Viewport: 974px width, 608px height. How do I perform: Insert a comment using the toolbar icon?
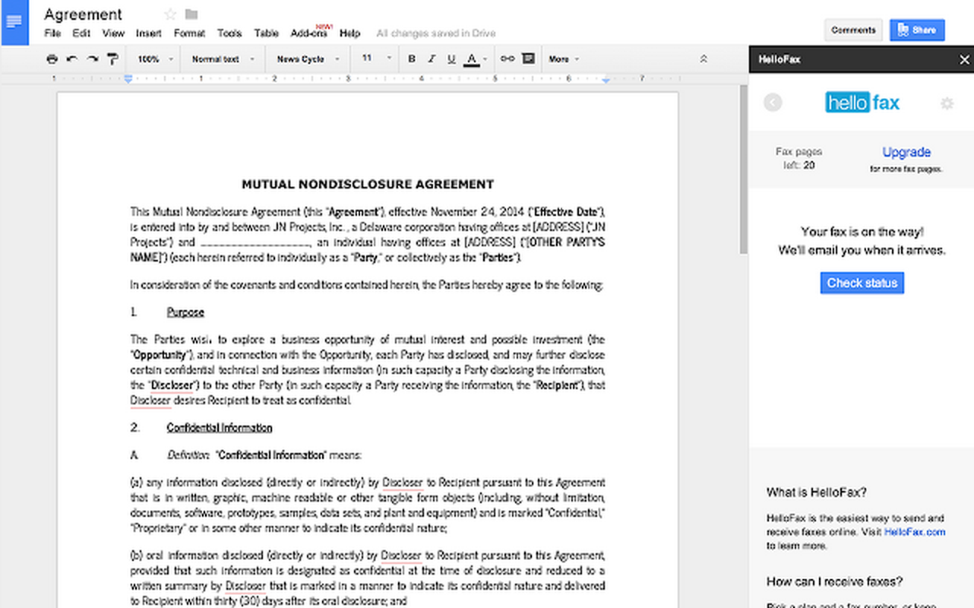coord(528,59)
